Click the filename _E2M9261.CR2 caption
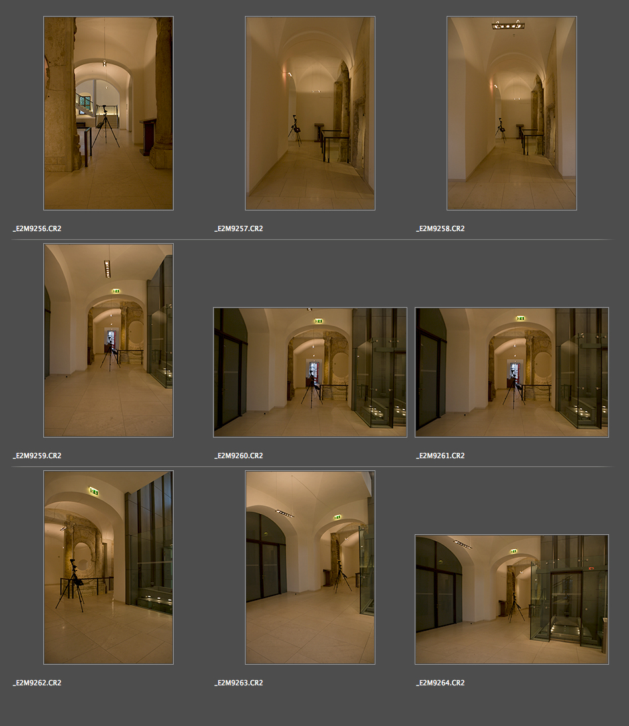Screen dimensions: 629x726 441,456
